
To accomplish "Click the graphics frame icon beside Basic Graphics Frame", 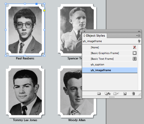I will coord(134,53).
